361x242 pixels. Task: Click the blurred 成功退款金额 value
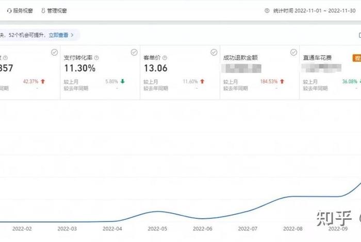(241, 68)
